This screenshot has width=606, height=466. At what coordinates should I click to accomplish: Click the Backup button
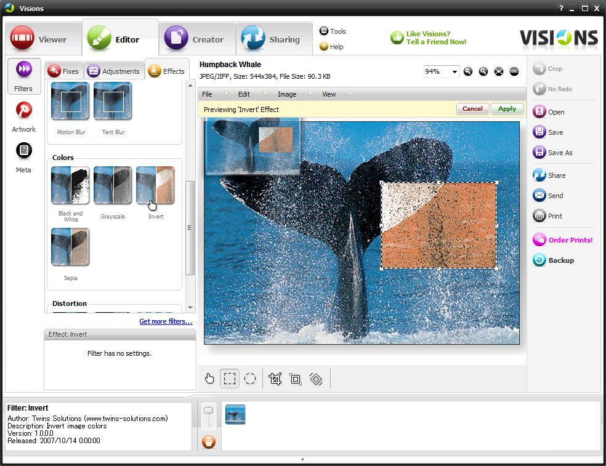click(x=554, y=260)
